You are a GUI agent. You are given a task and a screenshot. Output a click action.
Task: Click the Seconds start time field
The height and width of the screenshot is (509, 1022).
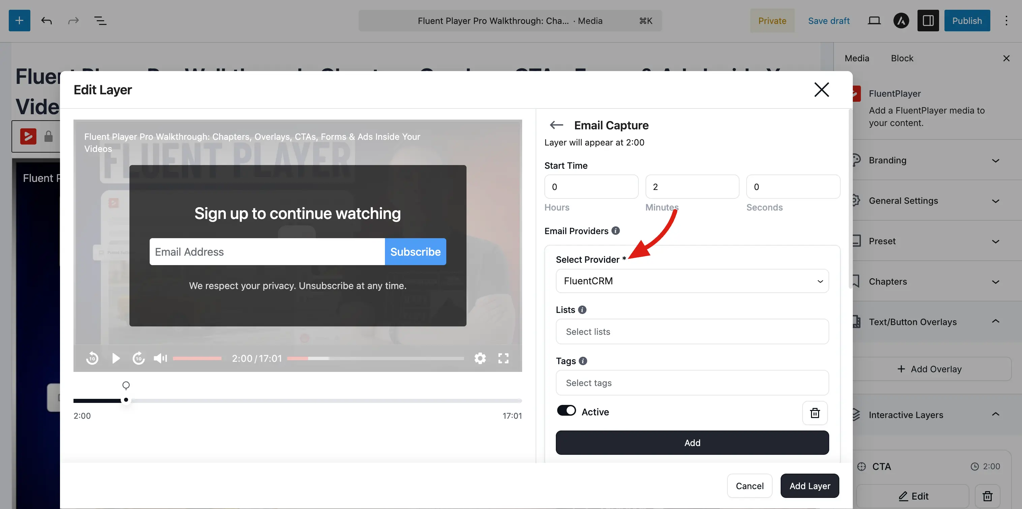pos(793,187)
